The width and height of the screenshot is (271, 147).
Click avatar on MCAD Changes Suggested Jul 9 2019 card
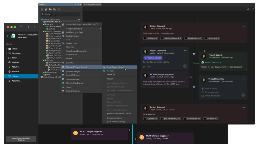tap(142, 137)
